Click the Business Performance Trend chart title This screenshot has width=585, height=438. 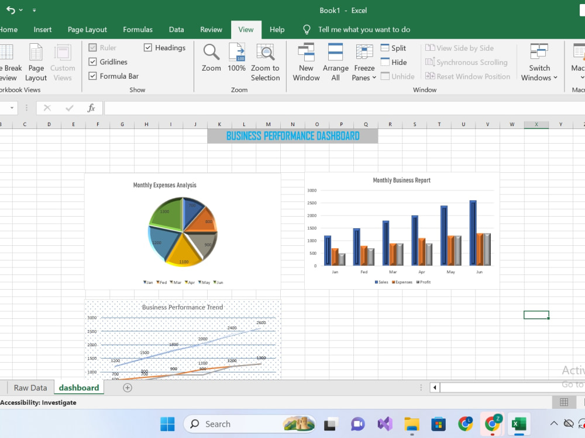click(x=183, y=307)
